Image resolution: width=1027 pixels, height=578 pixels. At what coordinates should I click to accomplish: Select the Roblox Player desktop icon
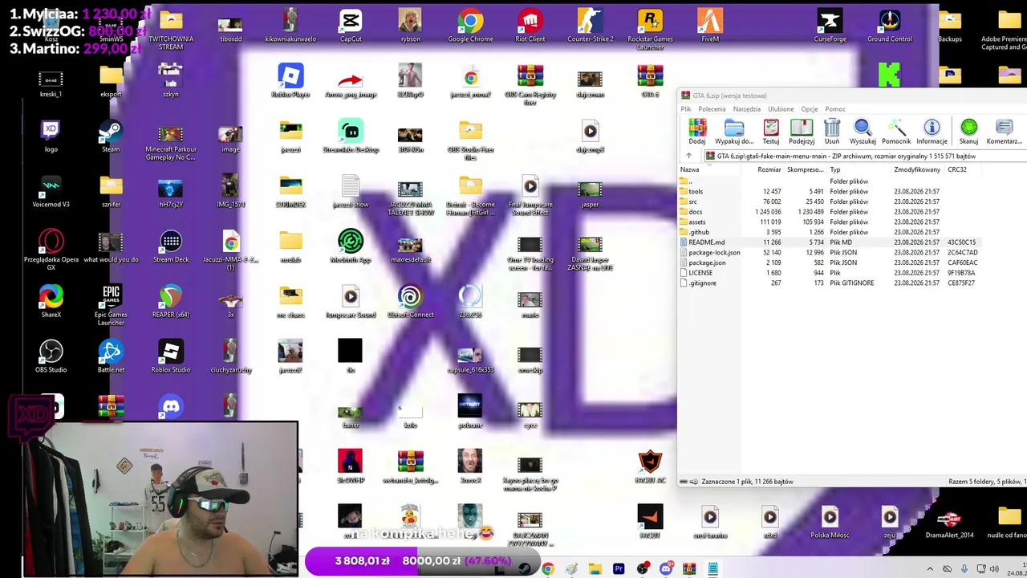tap(290, 81)
